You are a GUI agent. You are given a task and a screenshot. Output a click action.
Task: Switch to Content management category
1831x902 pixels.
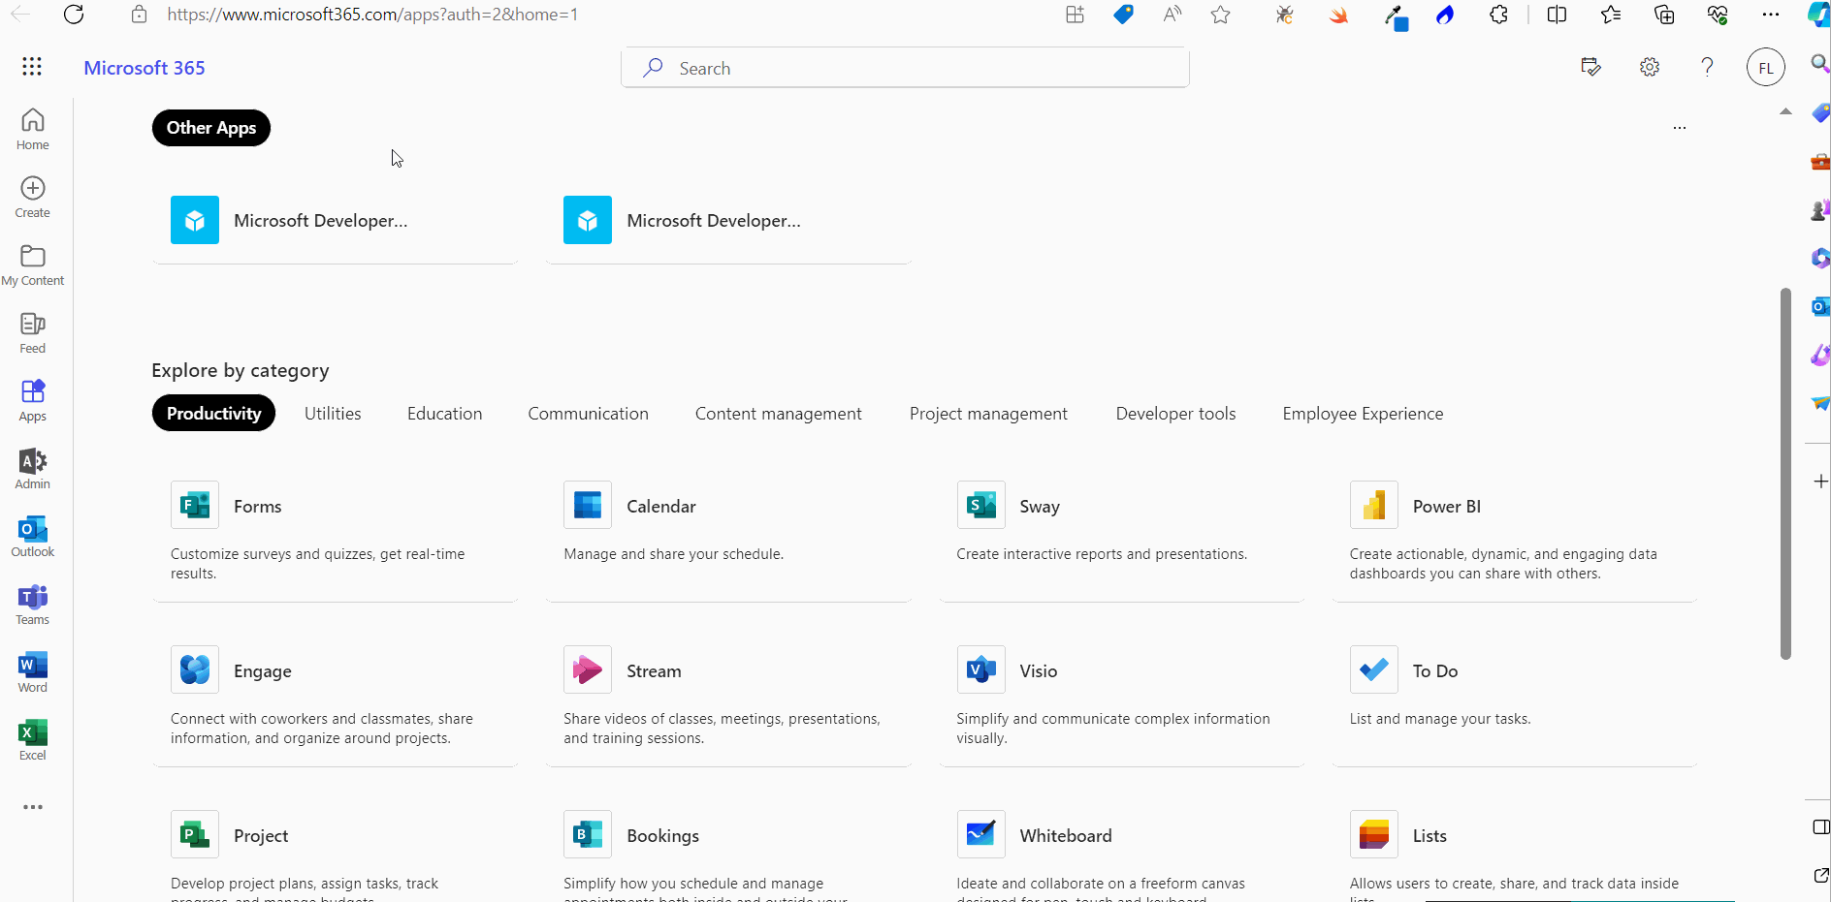point(778,414)
